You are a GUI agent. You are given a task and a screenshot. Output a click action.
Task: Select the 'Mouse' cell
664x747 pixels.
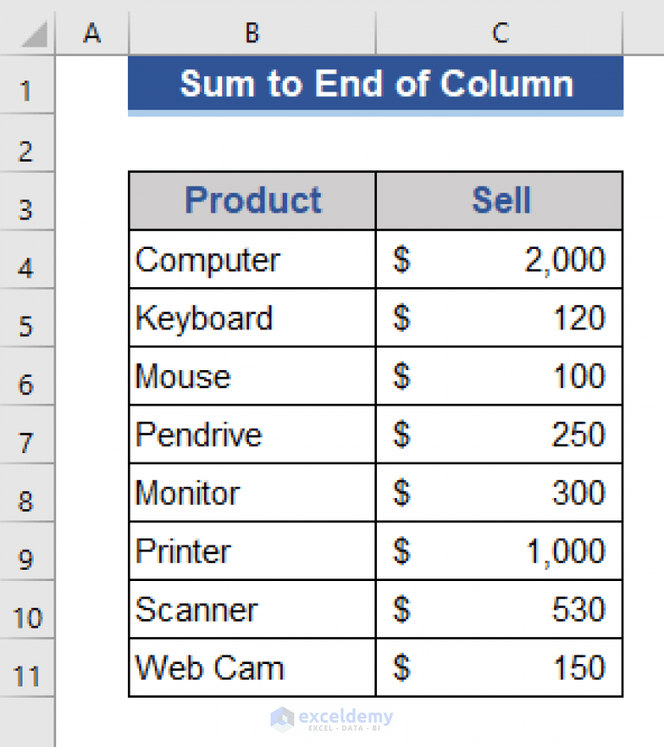coord(251,376)
